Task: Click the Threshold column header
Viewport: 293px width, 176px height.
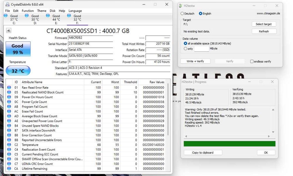Action: point(130,82)
